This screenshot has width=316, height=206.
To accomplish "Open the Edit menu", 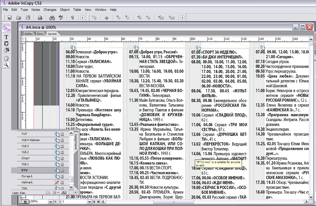I will point(14,10).
